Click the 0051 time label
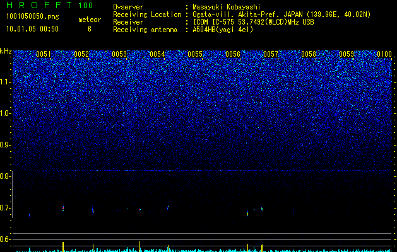 coord(44,54)
